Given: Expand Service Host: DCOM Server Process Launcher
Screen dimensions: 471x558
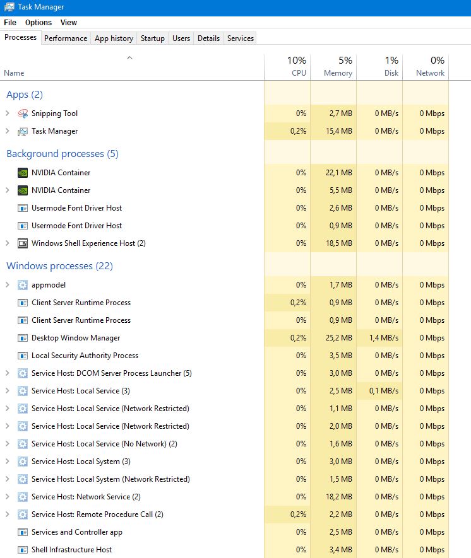Looking at the screenshot, I should coord(7,373).
